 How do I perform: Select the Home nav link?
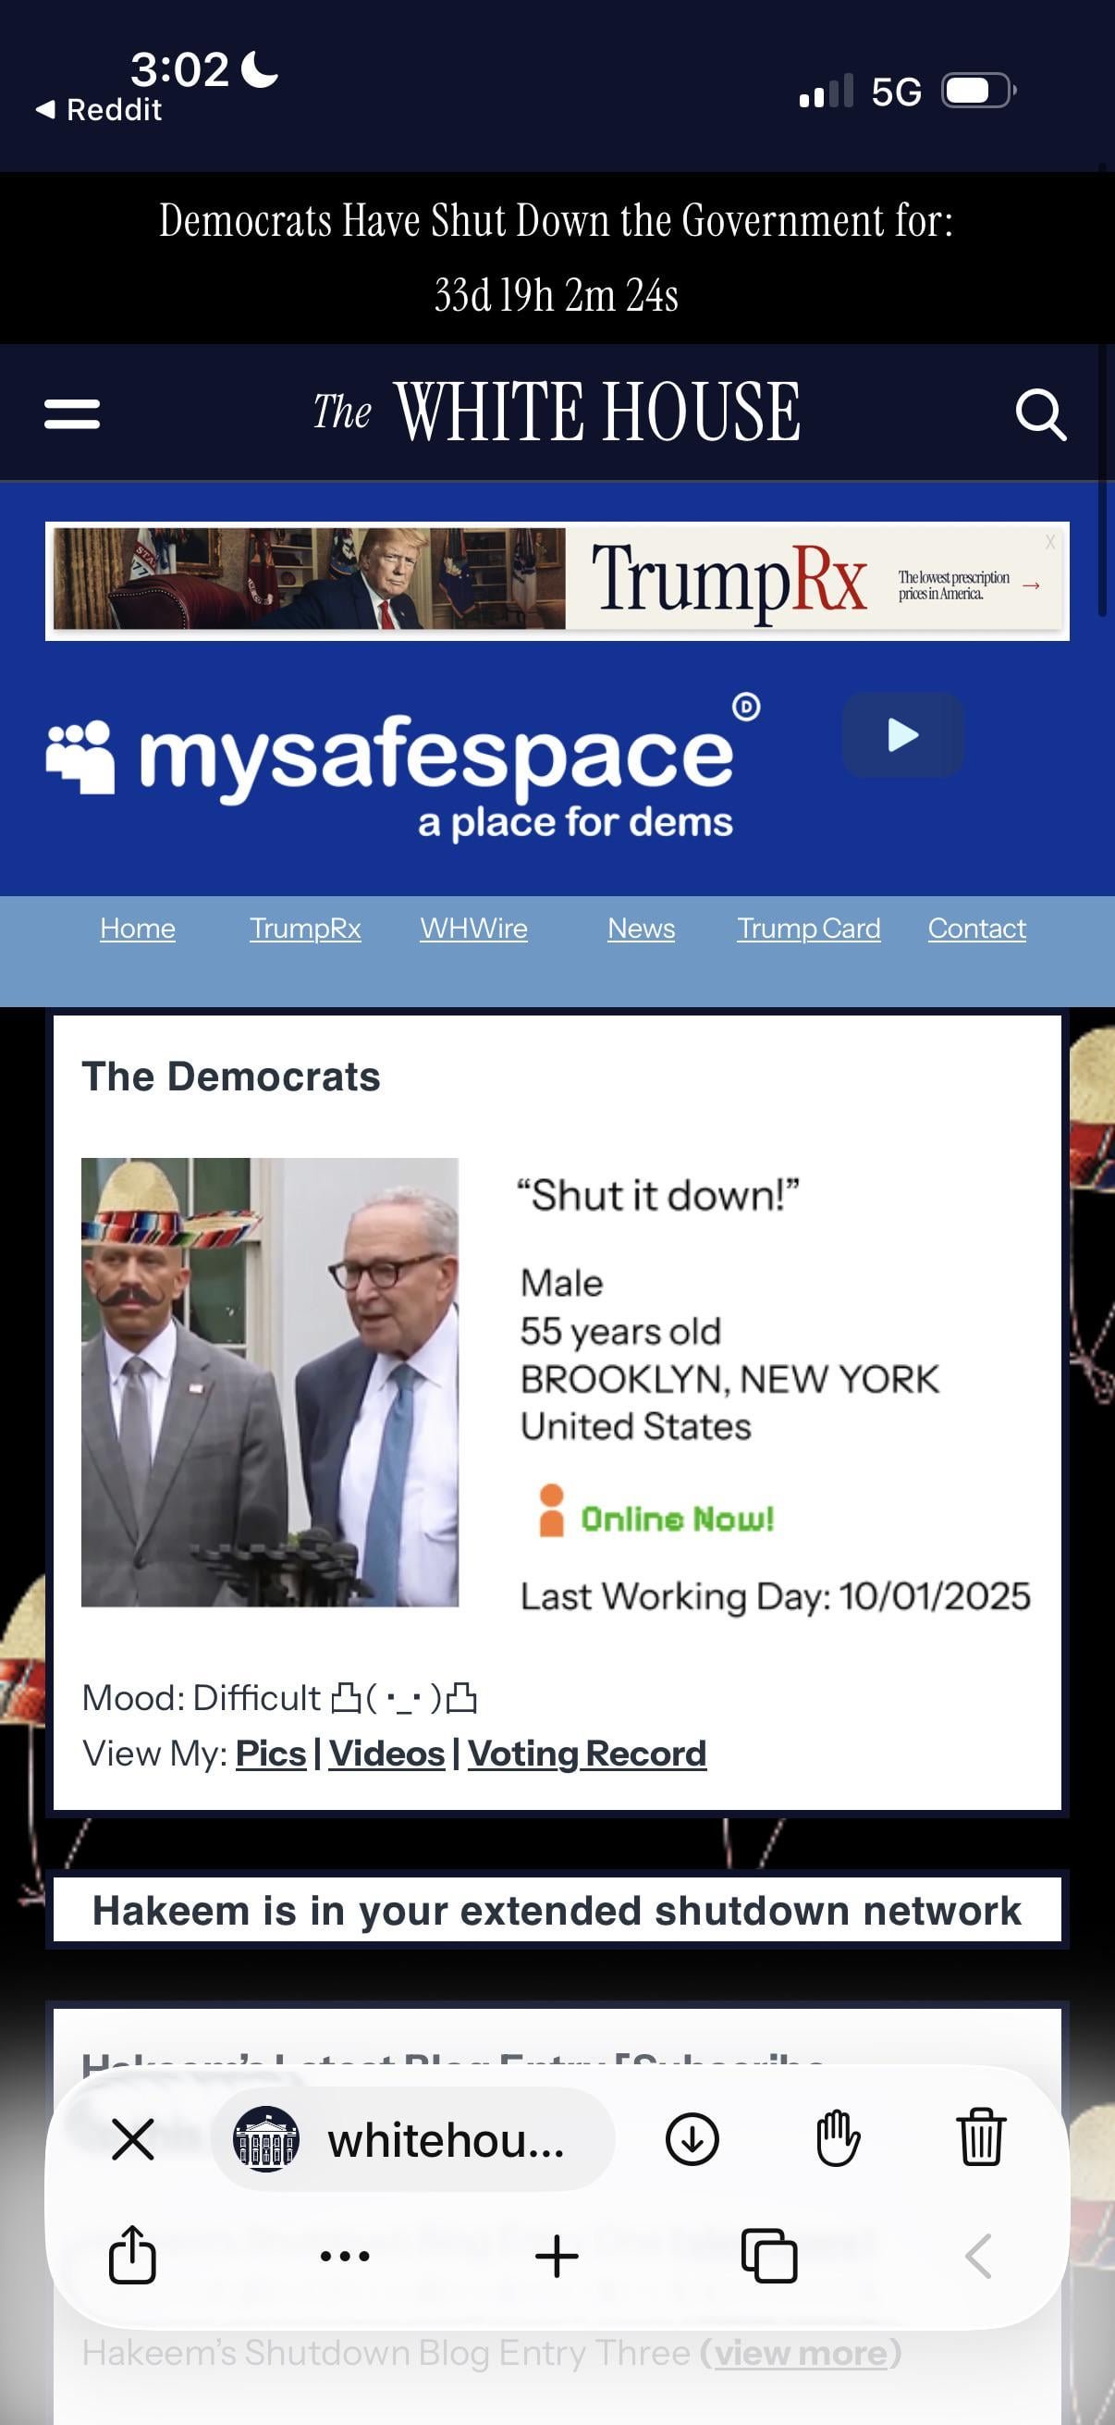pyautogui.click(x=138, y=929)
